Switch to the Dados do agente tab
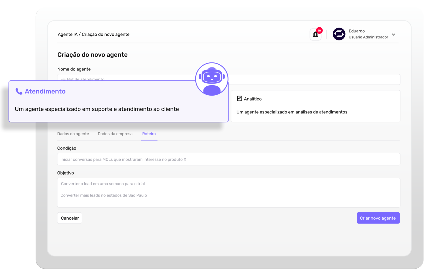The width and height of the screenshot is (428, 272). 73,134
